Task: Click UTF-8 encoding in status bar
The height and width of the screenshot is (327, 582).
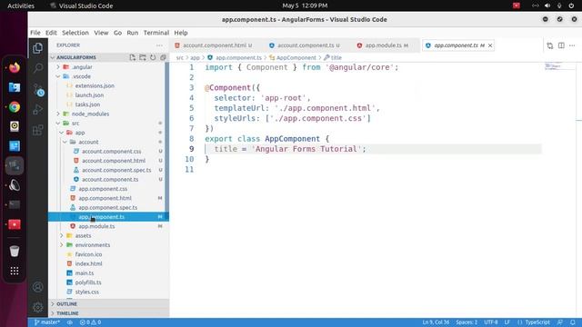Action: (491, 322)
